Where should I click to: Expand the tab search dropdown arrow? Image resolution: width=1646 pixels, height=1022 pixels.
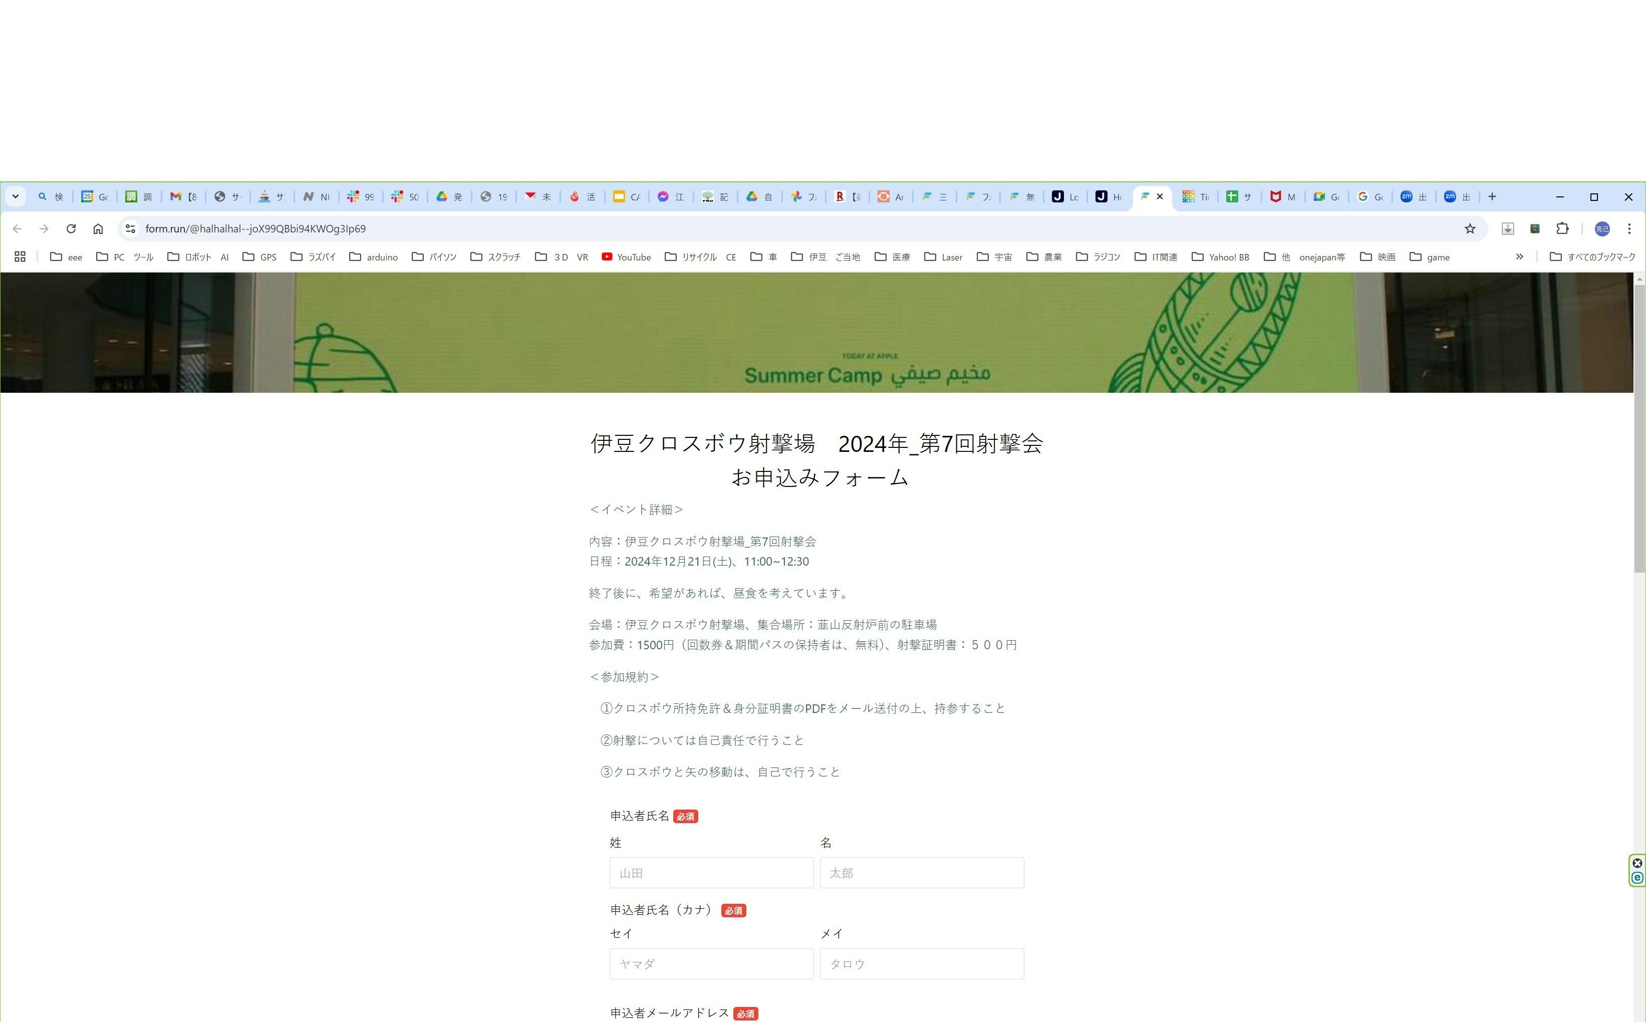click(x=15, y=197)
